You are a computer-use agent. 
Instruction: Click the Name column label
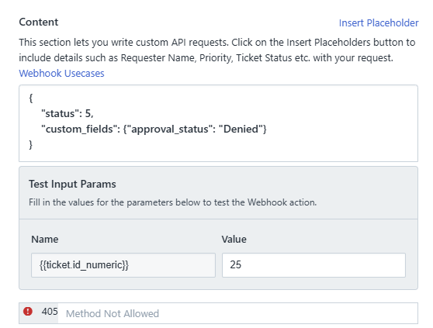pyautogui.click(x=45, y=239)
